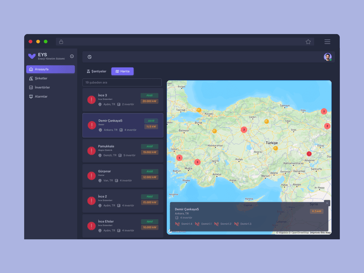Click the '19 şubeden ara' search field
This screenshot has width=364, height=273.
click(122, 82)
